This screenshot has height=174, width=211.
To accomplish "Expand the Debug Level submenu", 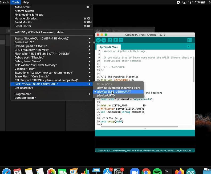I will coord(51,61).
